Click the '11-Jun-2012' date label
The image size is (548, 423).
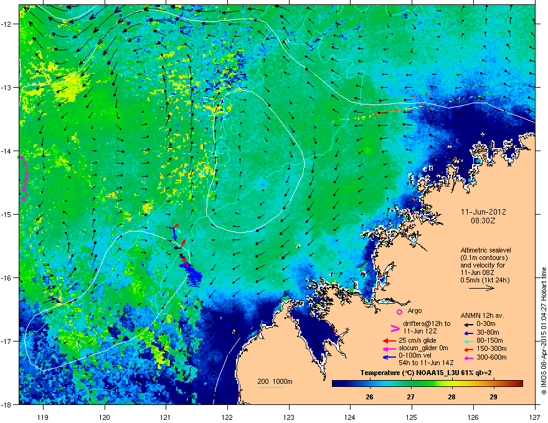pyautogui.click(x=483, y=212)
